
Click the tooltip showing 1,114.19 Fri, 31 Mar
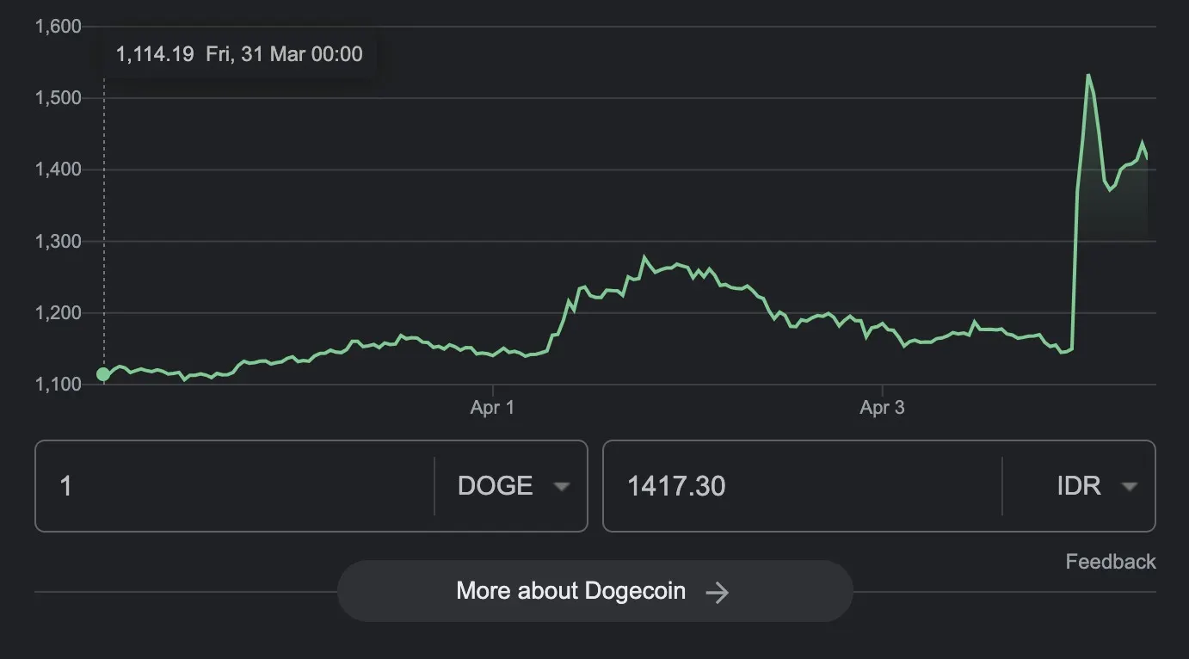(x=239, y=54)
